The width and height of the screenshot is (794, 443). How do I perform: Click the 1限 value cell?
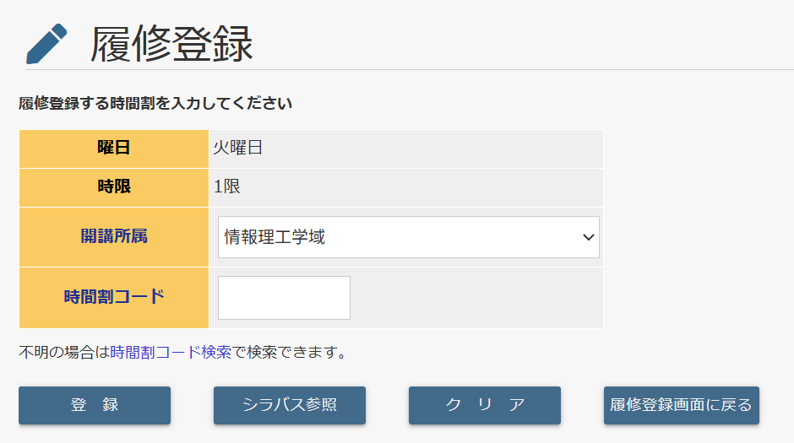[227, 187]
